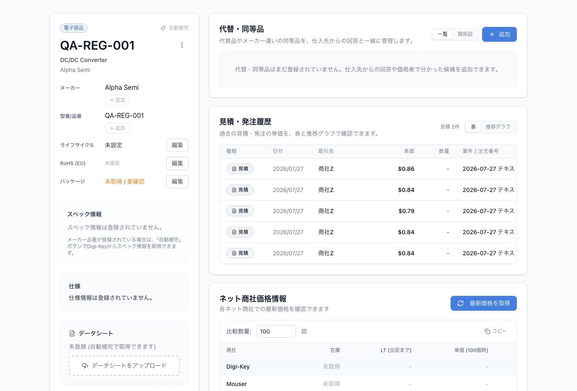577x391 pixels.
Task: Select the 表 tab in quote history
Action: [x=473, y=127]
